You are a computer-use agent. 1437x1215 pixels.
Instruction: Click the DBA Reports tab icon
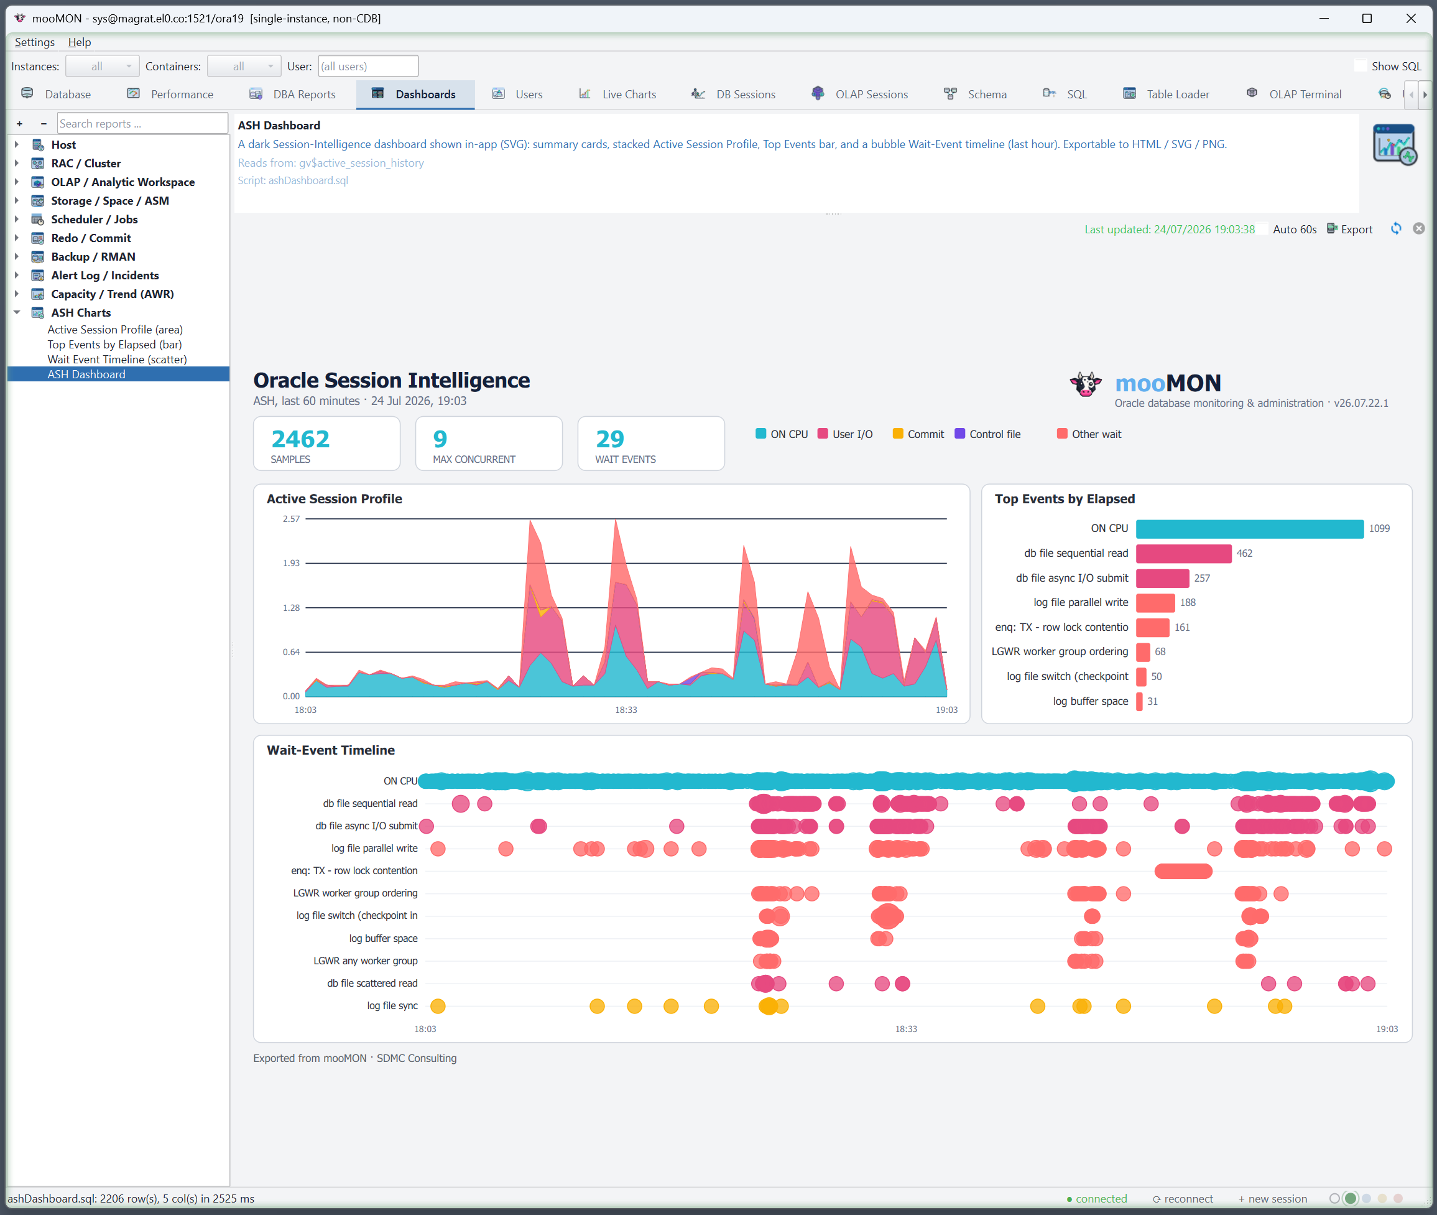click(x=256, y=94)
